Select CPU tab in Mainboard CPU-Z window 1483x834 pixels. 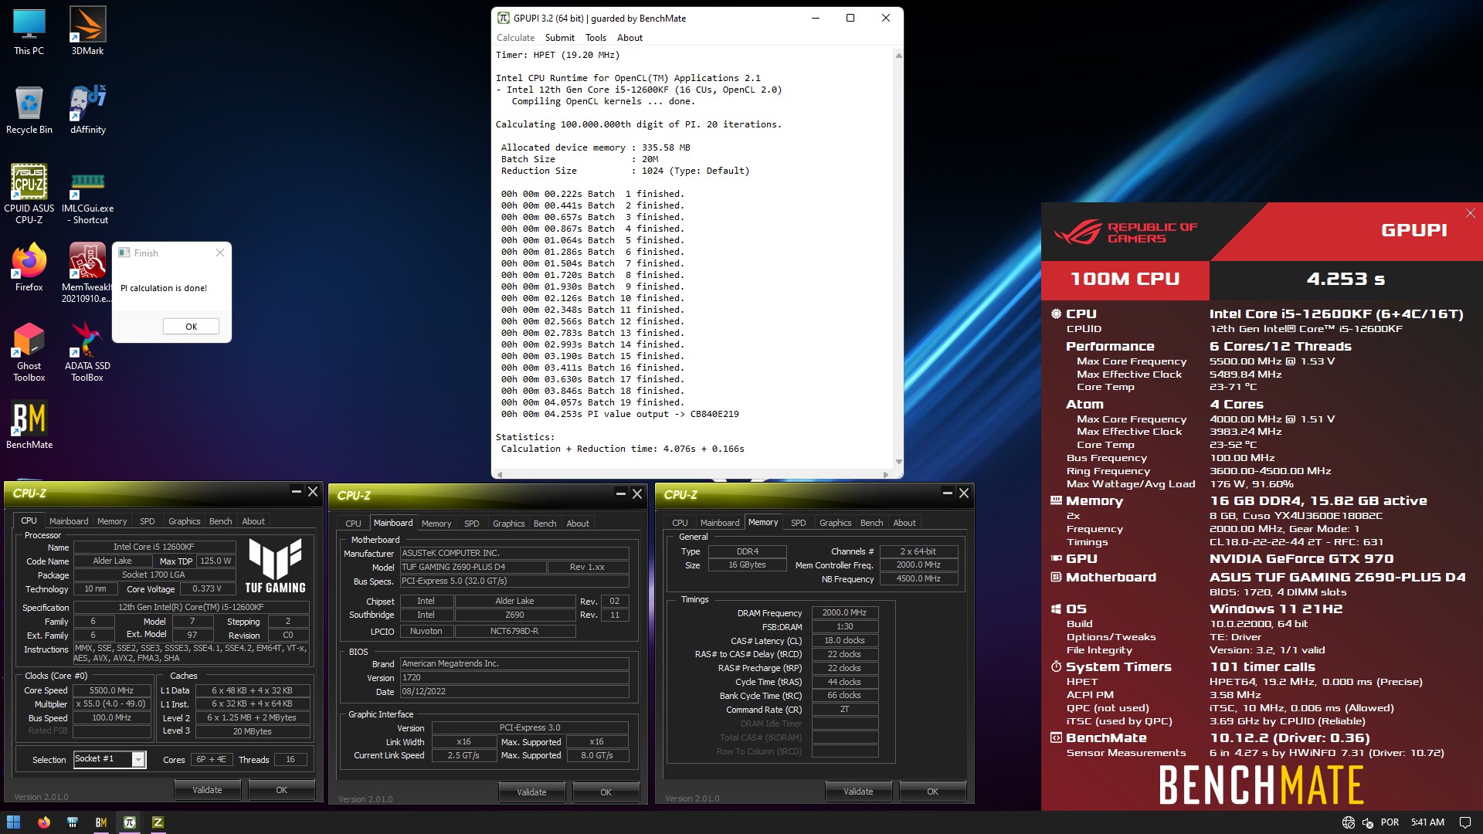353,524
